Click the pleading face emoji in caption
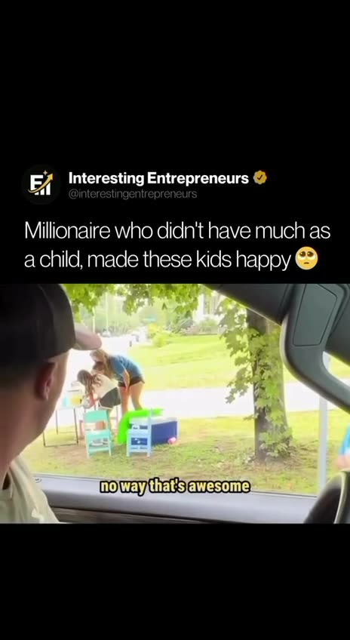Viewport: 350px width, 640px height. point(306,259)
